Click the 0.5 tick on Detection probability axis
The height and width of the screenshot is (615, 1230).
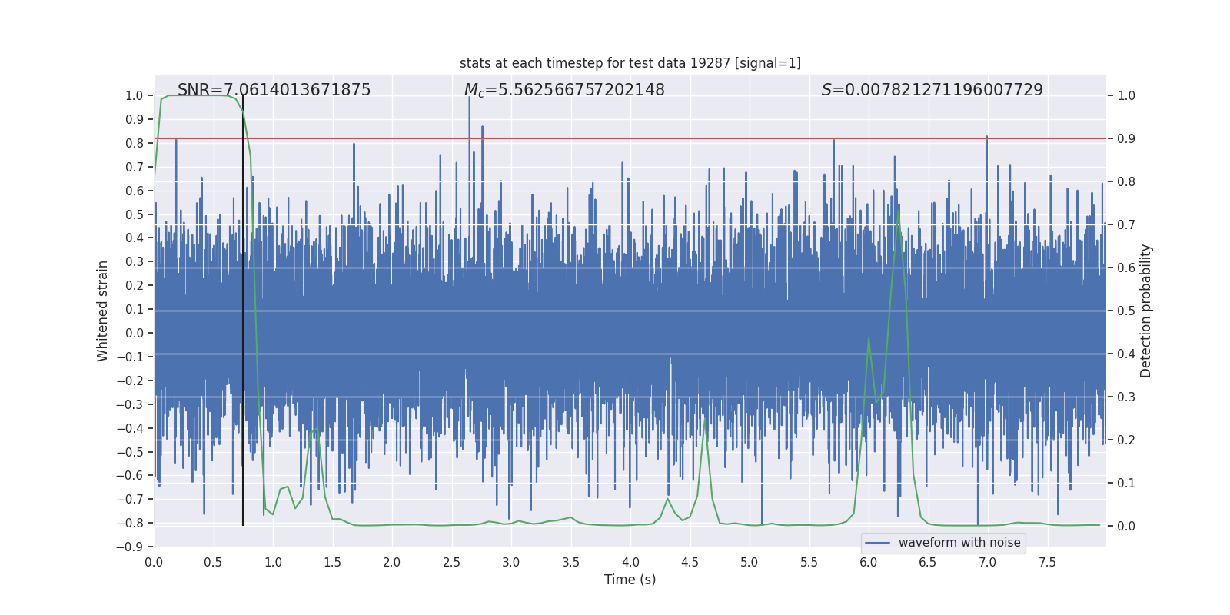point(1126,311)
